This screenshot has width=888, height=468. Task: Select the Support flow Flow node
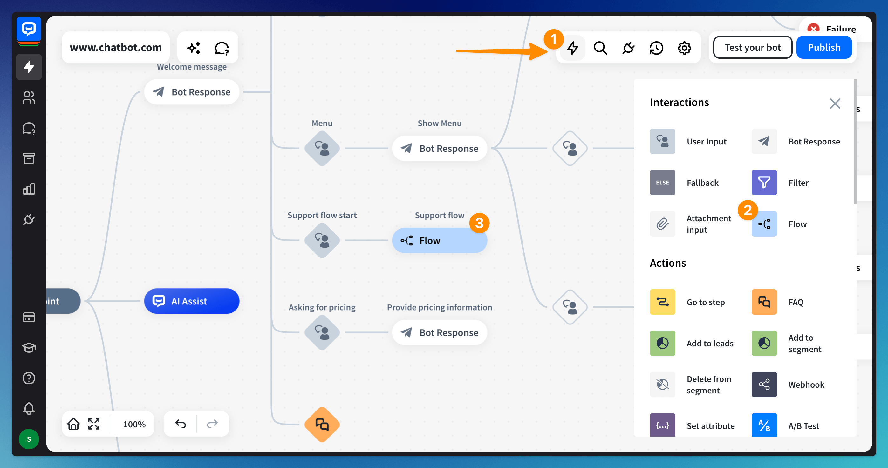[x=439, y=240]
